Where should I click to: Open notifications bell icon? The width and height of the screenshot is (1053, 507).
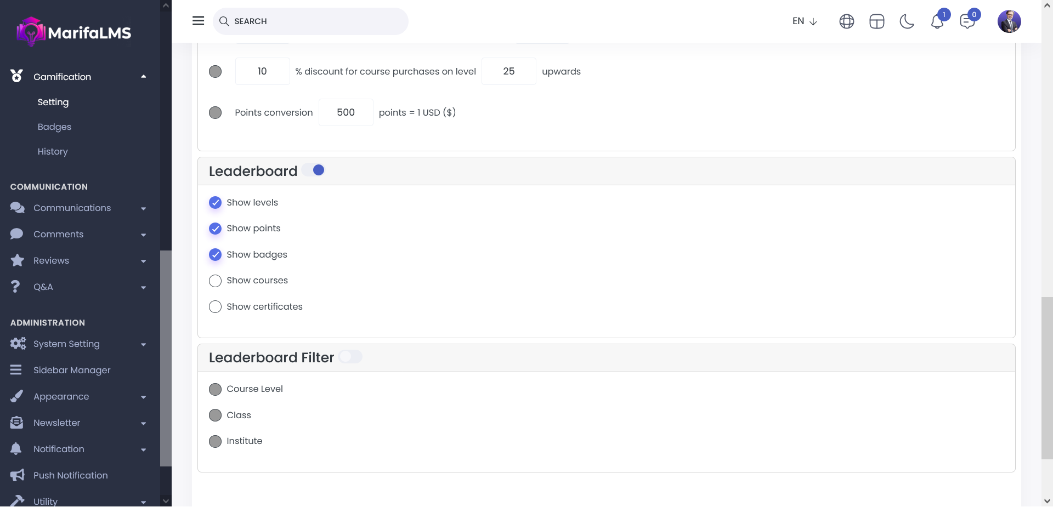[x=937, y=21]
